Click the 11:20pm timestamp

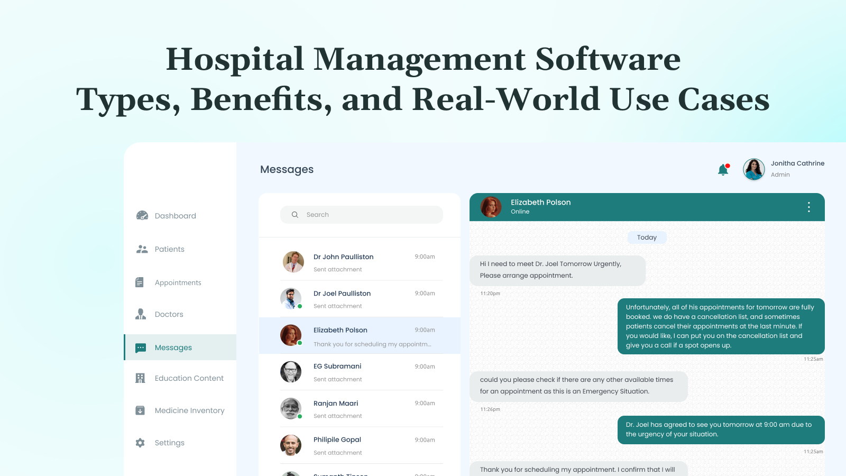[x=490, y=294]
